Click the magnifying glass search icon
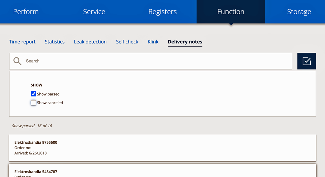The image size is (325, 177). [17, 61]
